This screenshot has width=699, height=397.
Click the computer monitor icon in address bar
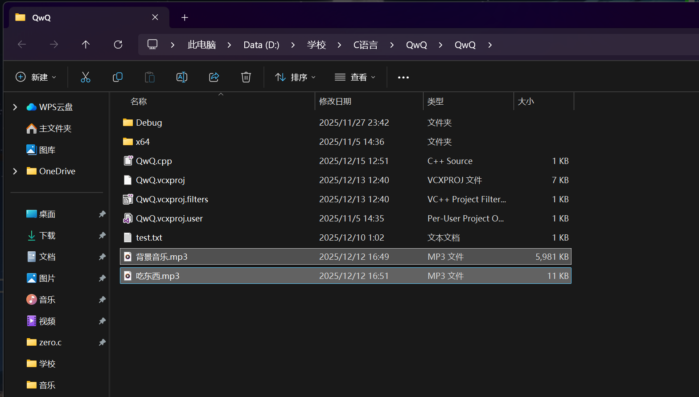coord(152,45)
